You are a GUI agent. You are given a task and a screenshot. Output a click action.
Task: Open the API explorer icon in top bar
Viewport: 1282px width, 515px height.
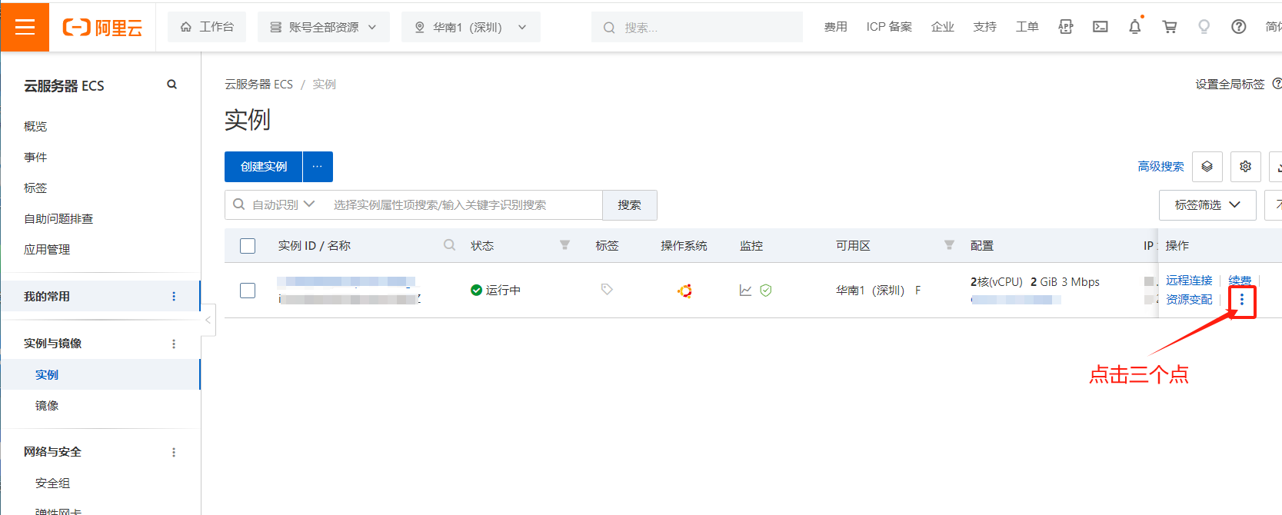1065,27
